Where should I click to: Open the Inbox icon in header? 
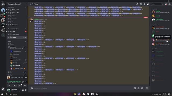[166, 4]
